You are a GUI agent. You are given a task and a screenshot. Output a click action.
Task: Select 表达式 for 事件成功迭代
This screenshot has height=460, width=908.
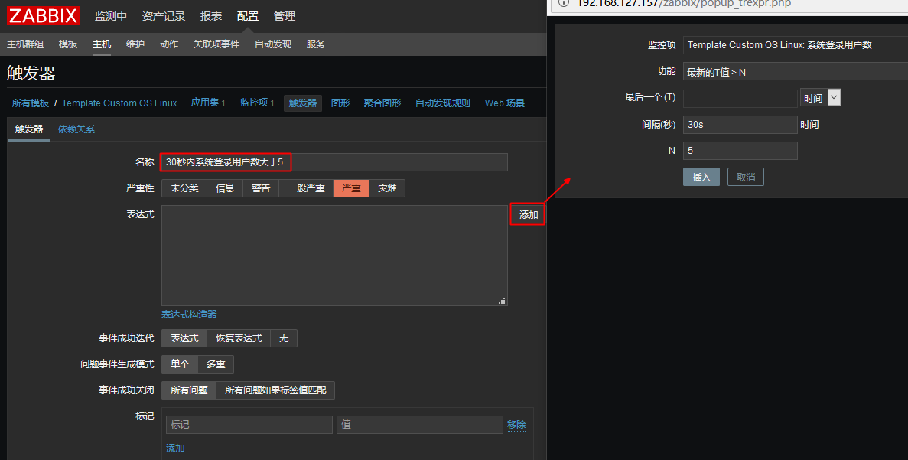184,338
